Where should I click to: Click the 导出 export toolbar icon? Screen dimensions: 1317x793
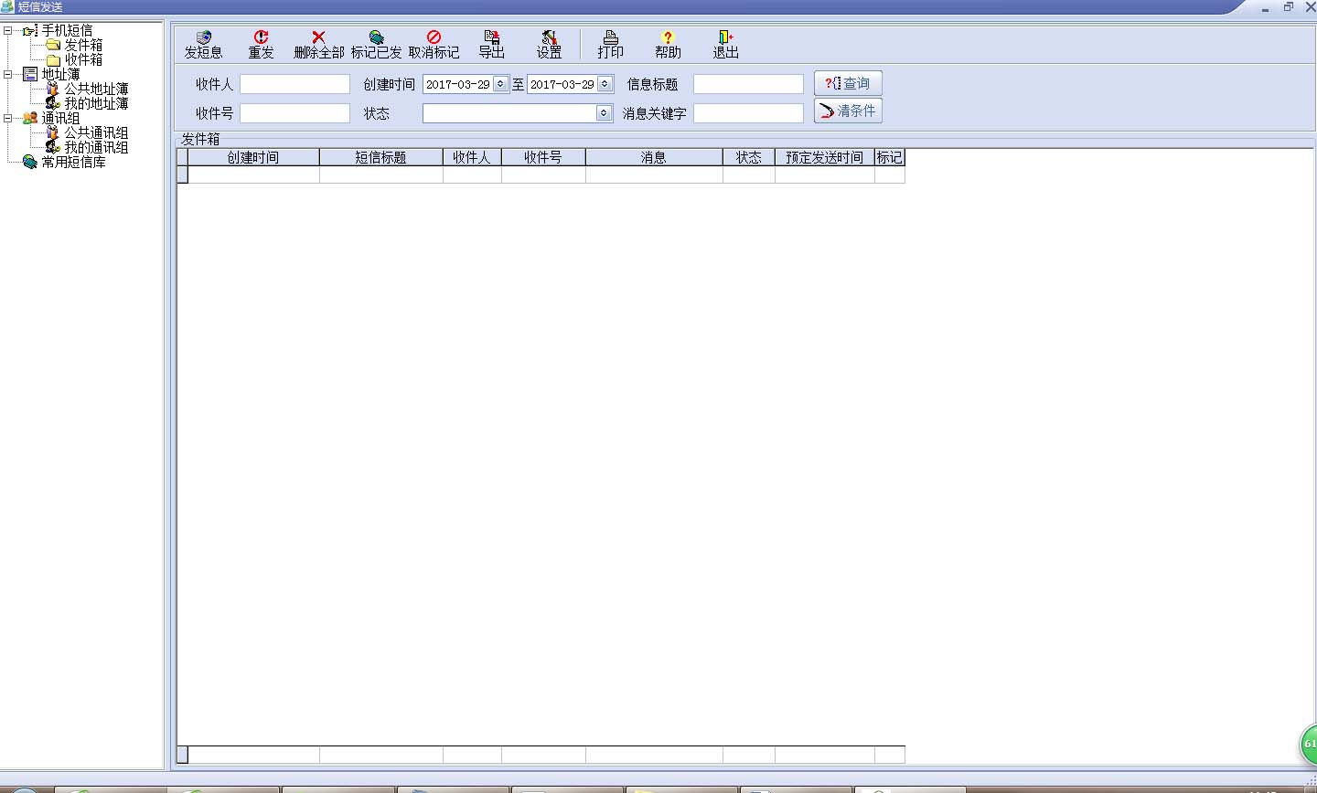(491, 44)
